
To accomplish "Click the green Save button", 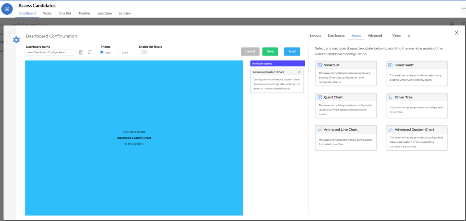I will tap(270, 51).
